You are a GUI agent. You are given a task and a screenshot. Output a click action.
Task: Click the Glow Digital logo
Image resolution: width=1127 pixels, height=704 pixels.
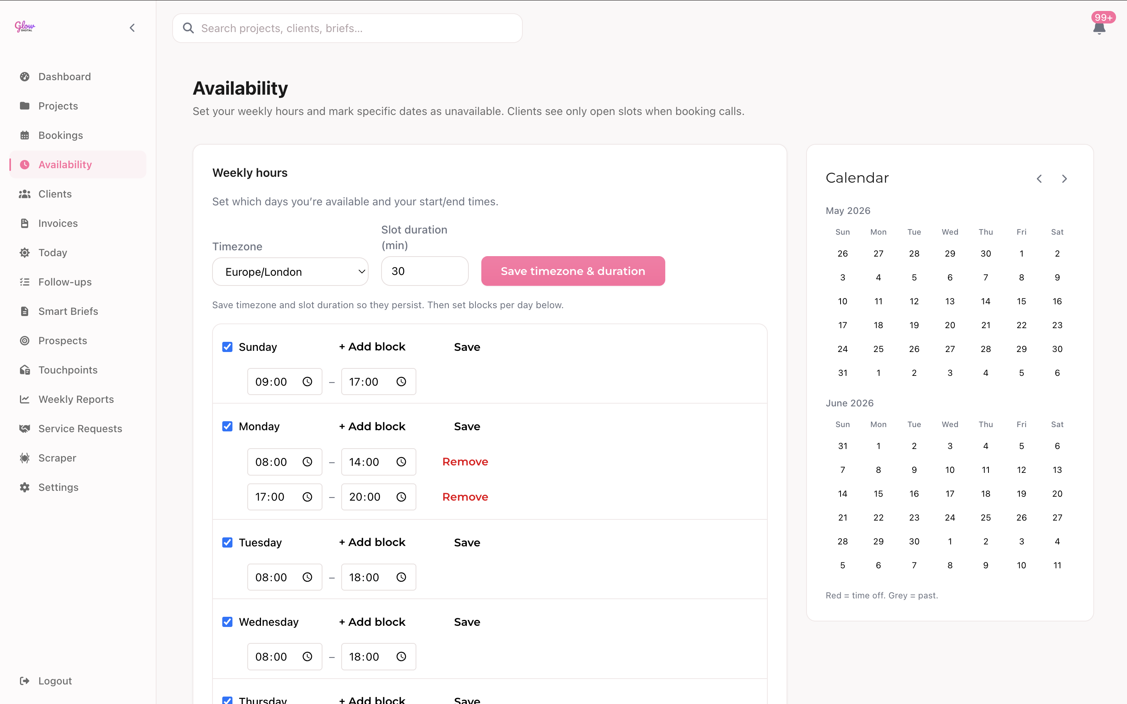coord(25,27)
